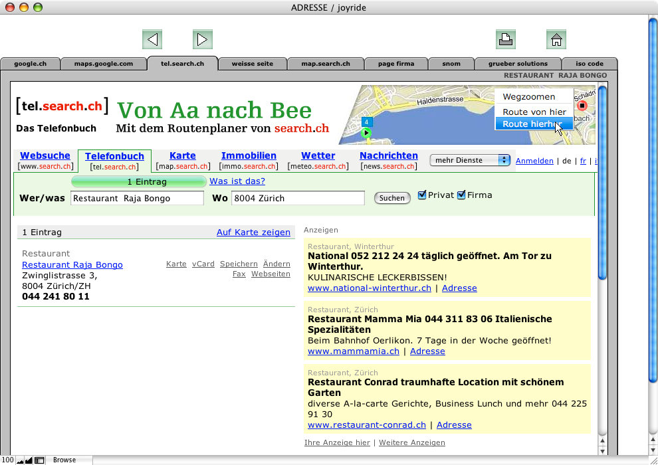Image resolution: width=658 pixels, height=465 pixels.
Task: Open the print icon
Action: (x=506, y=39)
